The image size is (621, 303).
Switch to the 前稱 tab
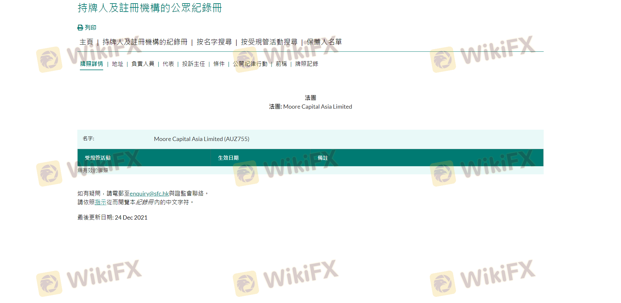(281, 64)
